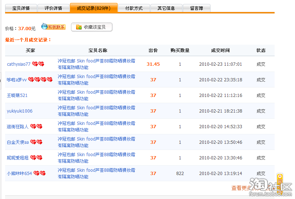The image size is (295, 199).
Task: Click heart rating icons beside 哆啦a梦vv
Action: pyautogui.click(x=40, y=80)
